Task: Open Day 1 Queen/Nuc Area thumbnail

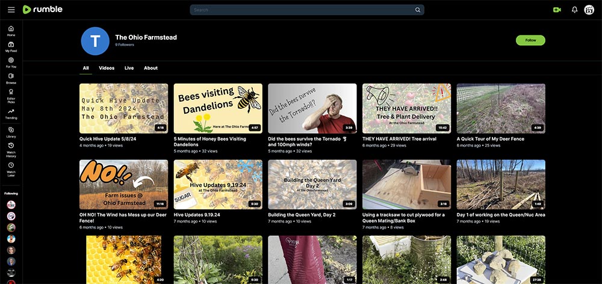Action: [501, 185]
